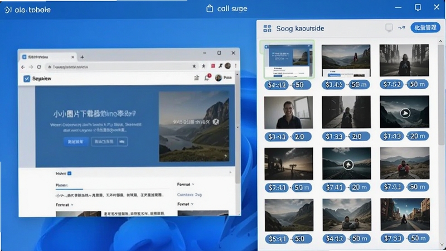
Task: Click the outlined button in hero banner
Action: point(104,142)
